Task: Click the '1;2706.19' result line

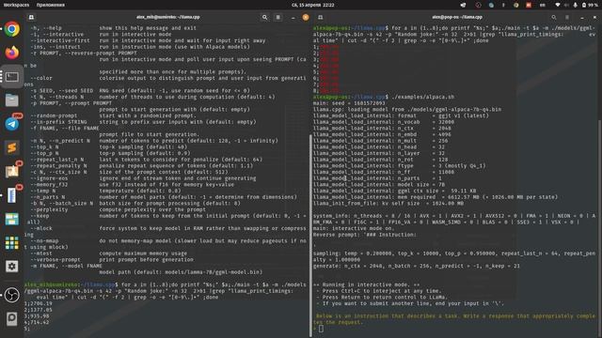Action: 38,303
